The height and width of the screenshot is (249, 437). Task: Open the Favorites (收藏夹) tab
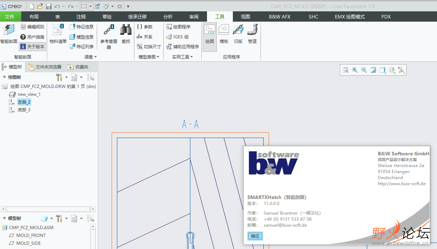78,67
